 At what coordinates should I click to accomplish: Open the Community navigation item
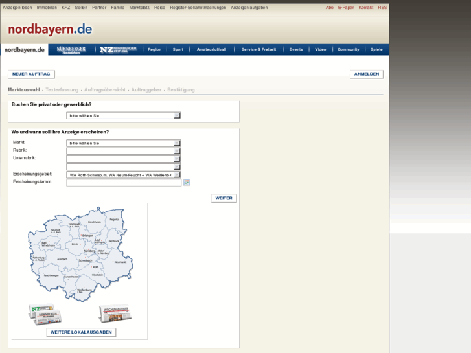pos(349,50)
